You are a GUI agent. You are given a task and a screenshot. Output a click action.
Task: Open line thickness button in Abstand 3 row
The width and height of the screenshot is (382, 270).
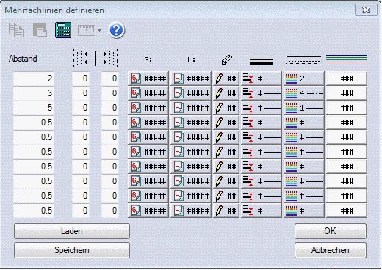[x=262, y=93]
